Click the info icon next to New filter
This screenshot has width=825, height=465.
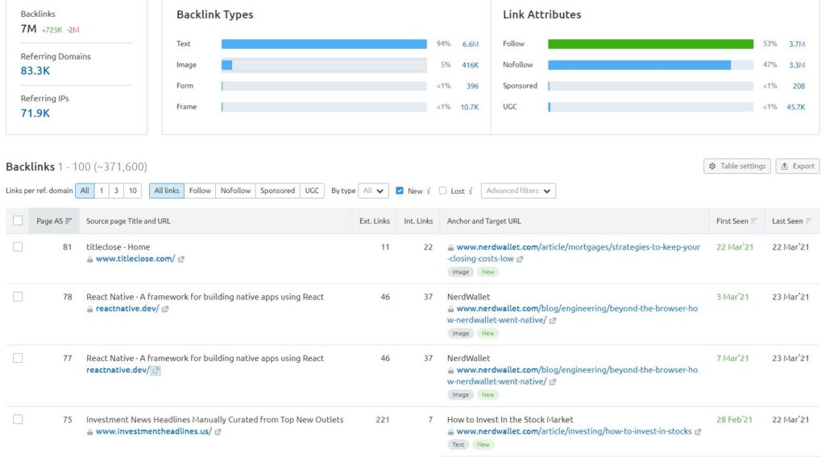click(x=428, y=191)
